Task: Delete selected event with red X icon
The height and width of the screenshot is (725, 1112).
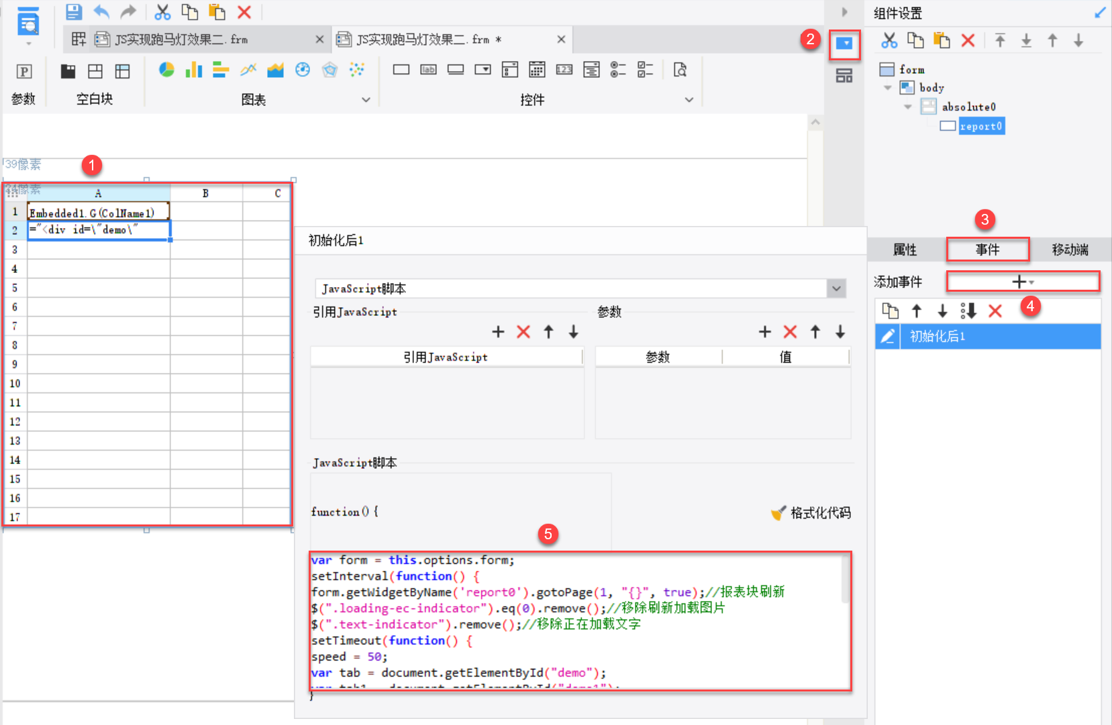Action: [995, 311]
